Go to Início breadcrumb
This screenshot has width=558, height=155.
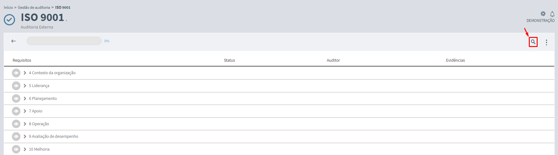point(8,8)
